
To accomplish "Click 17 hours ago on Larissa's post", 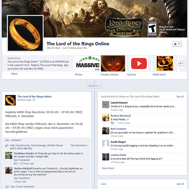I will [117, 162].
